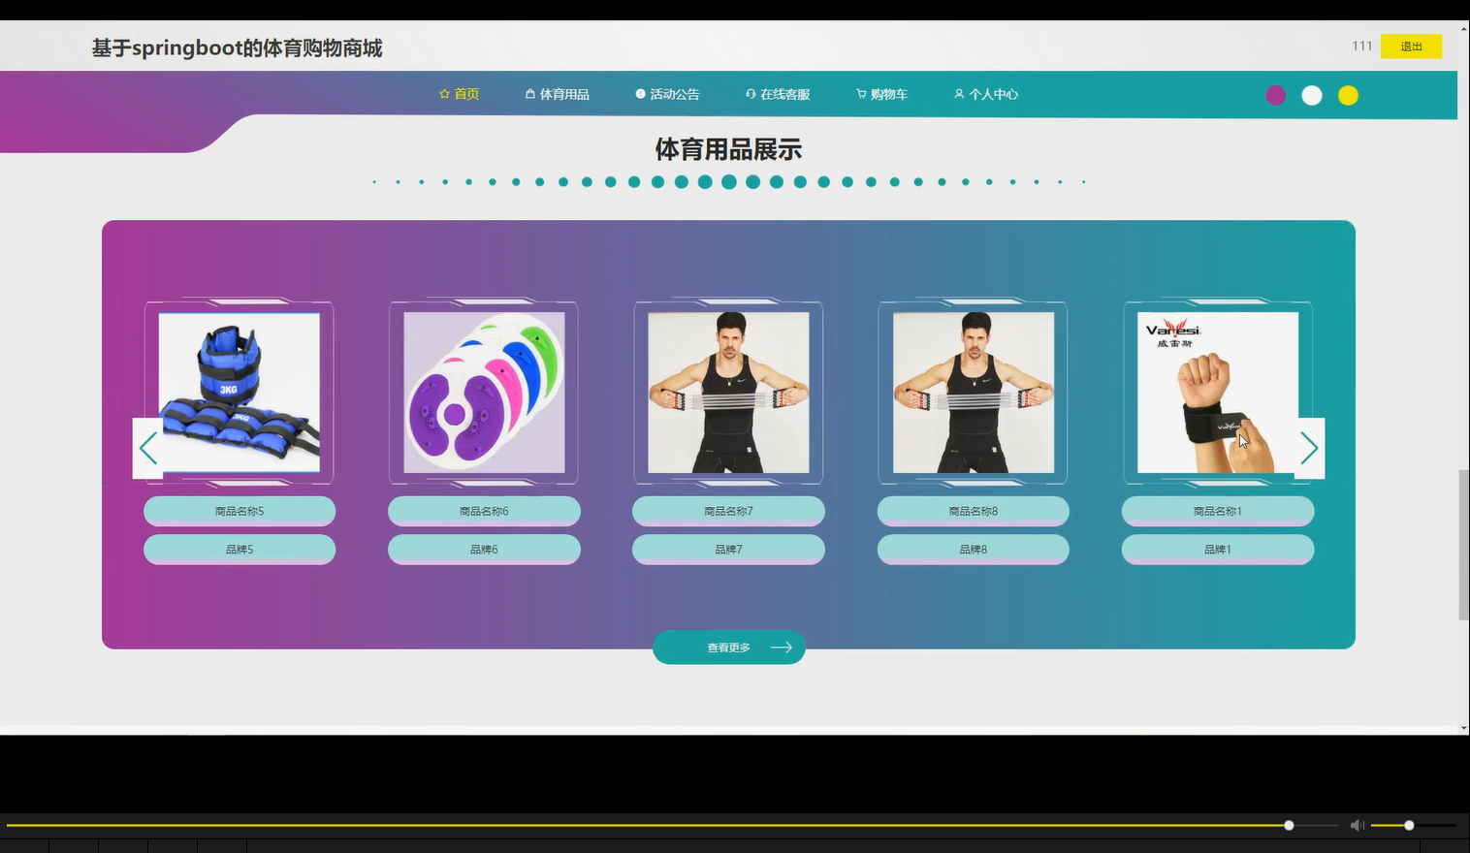Viewport: 1470px width, 853px height.
Task: Click the 商品名称6 label
Action: 484,511
